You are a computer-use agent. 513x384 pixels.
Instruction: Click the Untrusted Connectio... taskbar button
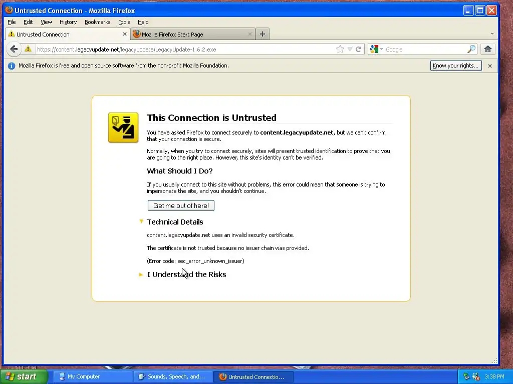(253, 376)
